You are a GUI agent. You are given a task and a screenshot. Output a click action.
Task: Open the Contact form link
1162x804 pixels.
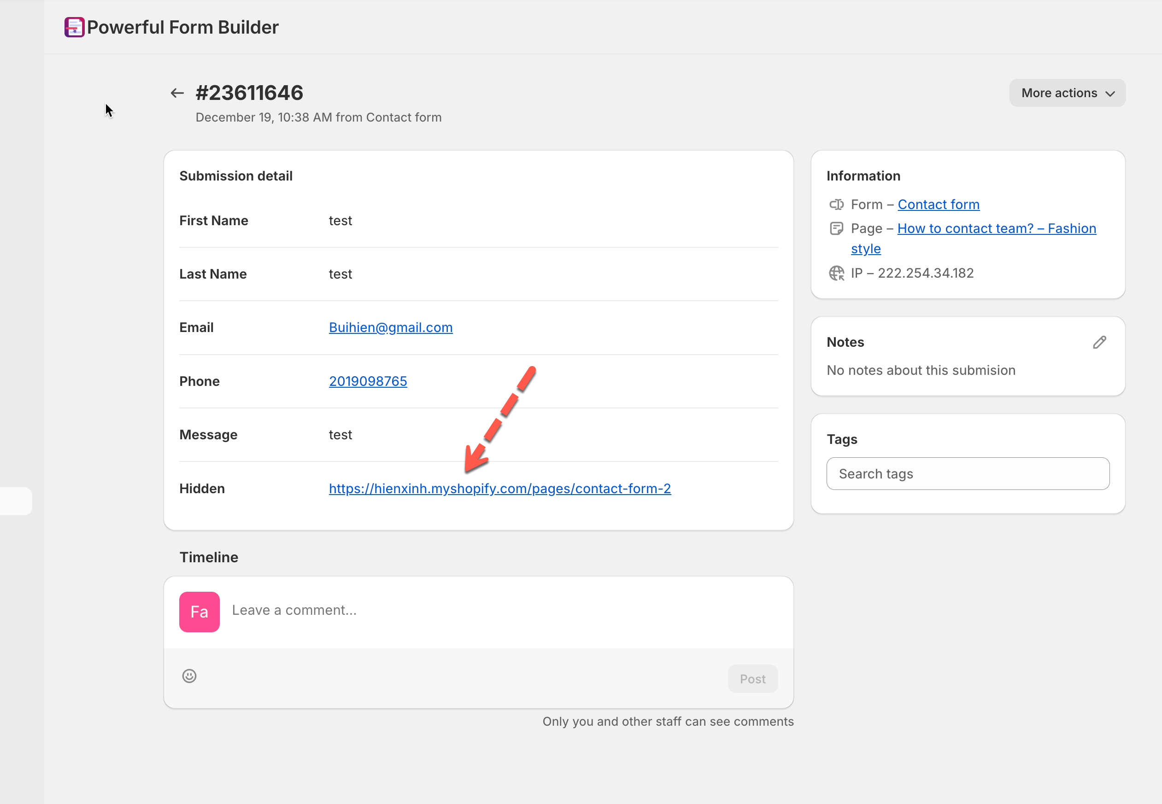tap(938, 204)
